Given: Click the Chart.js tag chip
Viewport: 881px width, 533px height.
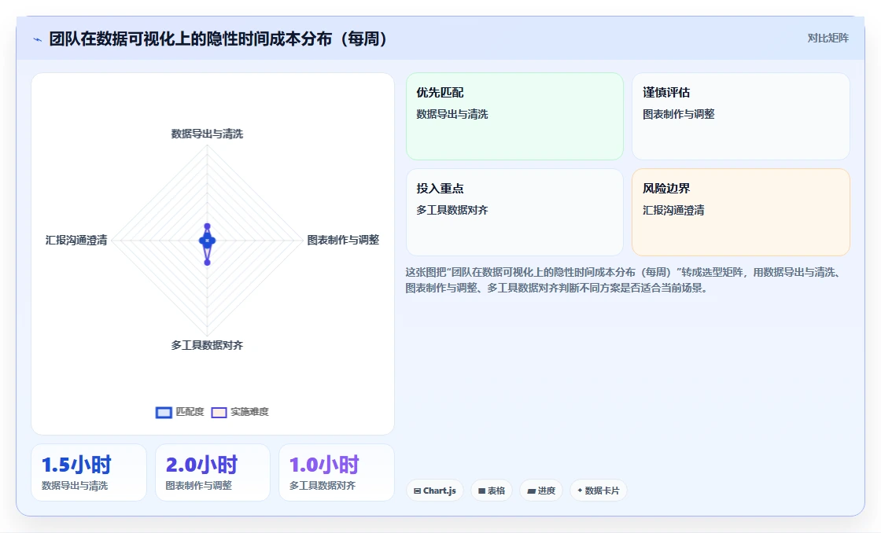Looking at the screenshot, I should pos(435,491).
